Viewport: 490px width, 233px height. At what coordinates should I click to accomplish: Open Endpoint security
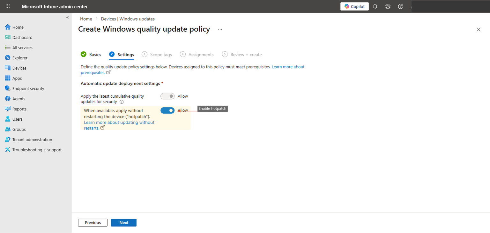(28, 88)
